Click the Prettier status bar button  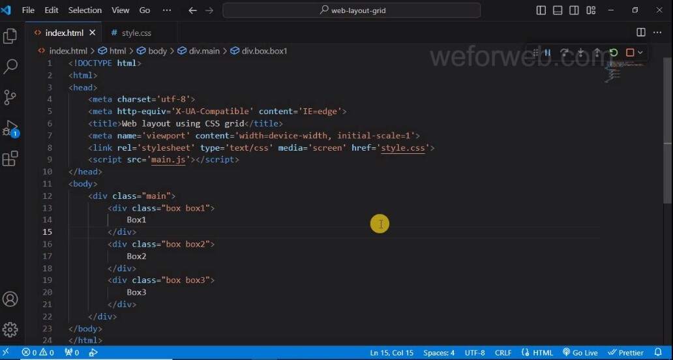pyautogui.click(x=626, y=353)
